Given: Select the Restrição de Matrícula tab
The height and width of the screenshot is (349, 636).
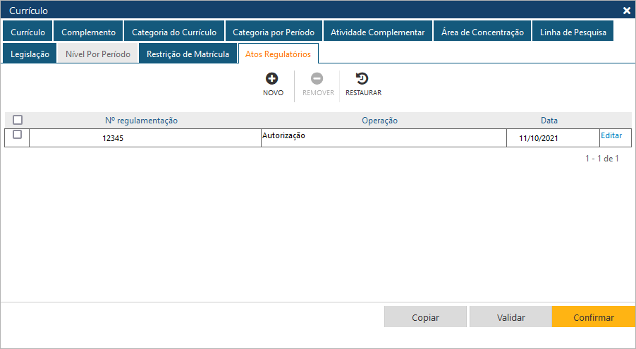Looking at the screenshot, I should [188, 54].
